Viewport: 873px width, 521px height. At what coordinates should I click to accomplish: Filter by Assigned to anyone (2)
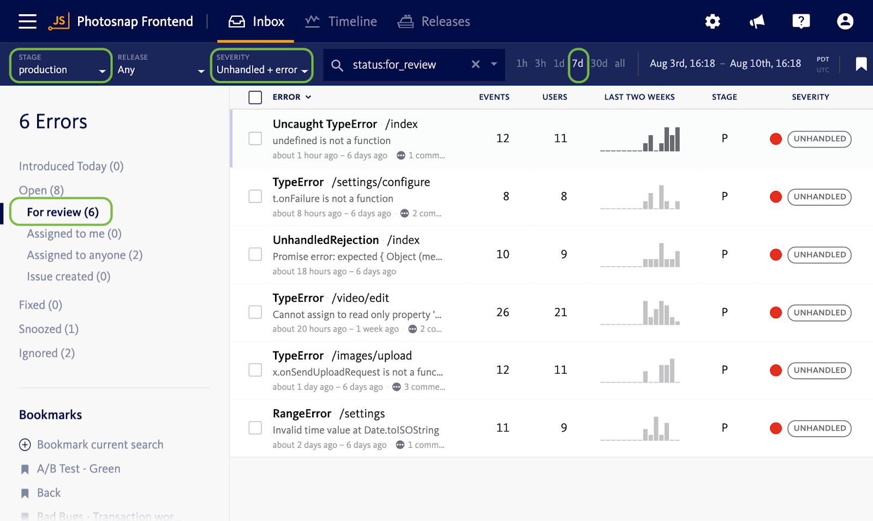(x=85, y=255)
